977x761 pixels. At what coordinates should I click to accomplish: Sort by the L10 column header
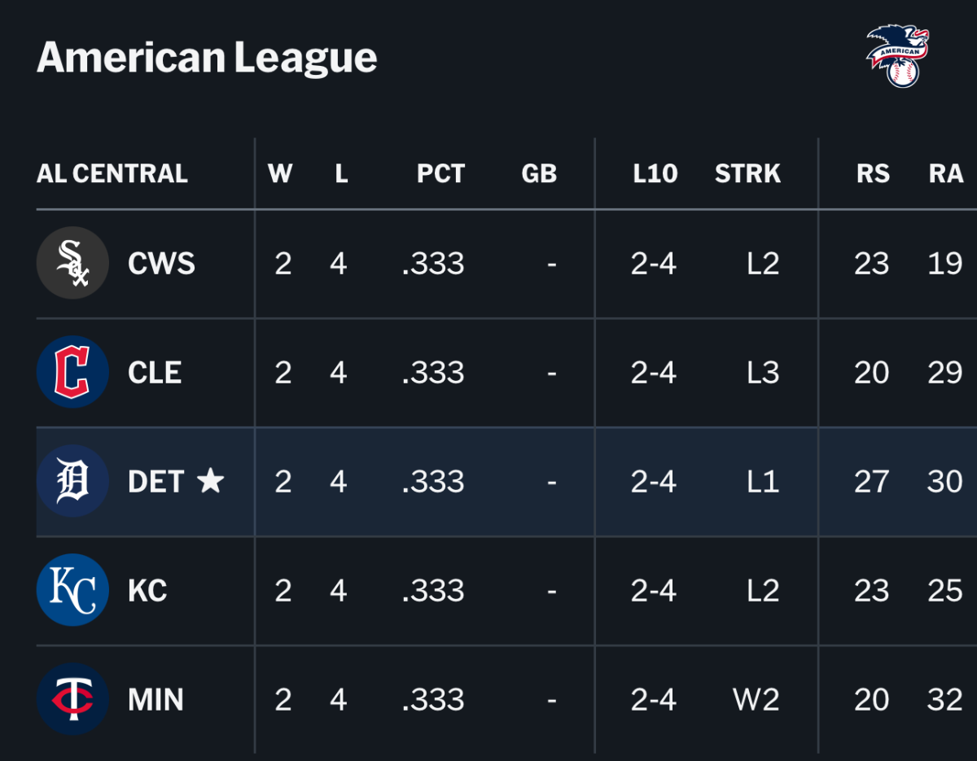(x=655, y=173)
